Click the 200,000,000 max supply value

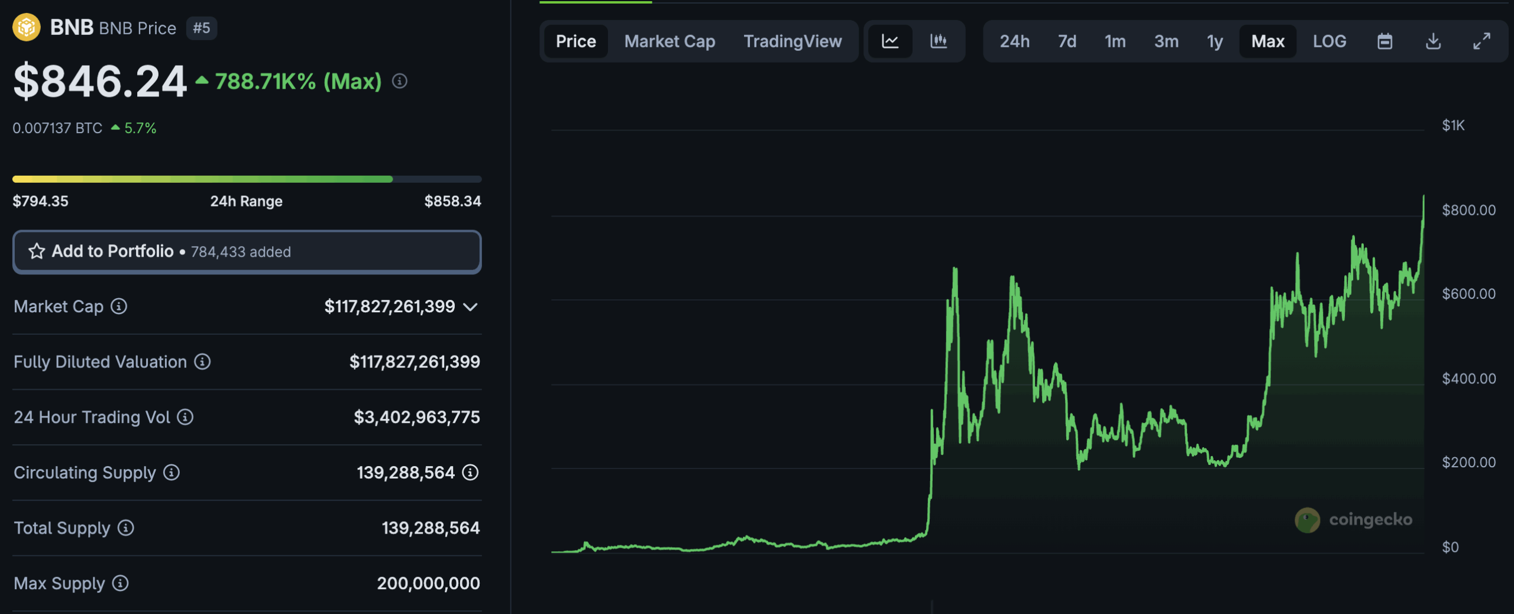click(x=429, y=583)
